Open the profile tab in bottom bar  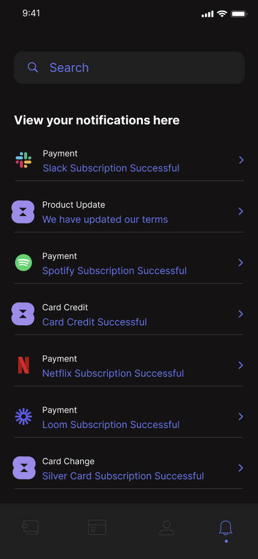point(166,528)
